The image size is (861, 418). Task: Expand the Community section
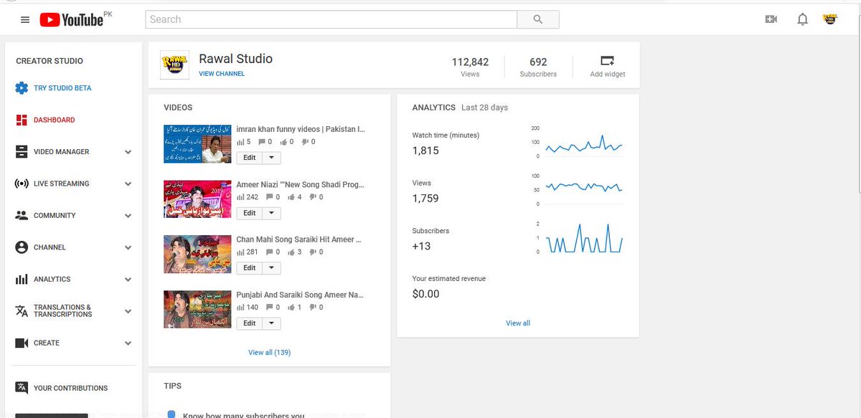pyautogui.click(x=128, y=216)
